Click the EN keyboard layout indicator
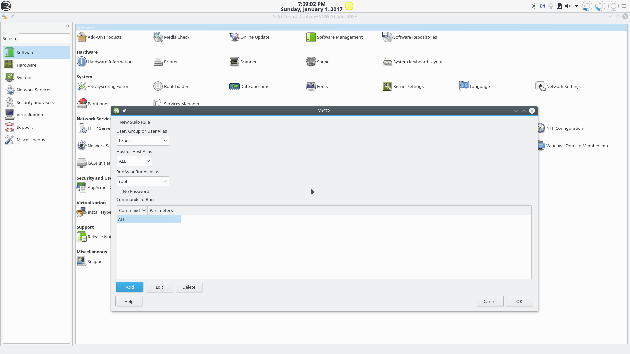The width and height of the screenshot is (630, 354). (x=542, y=6)
